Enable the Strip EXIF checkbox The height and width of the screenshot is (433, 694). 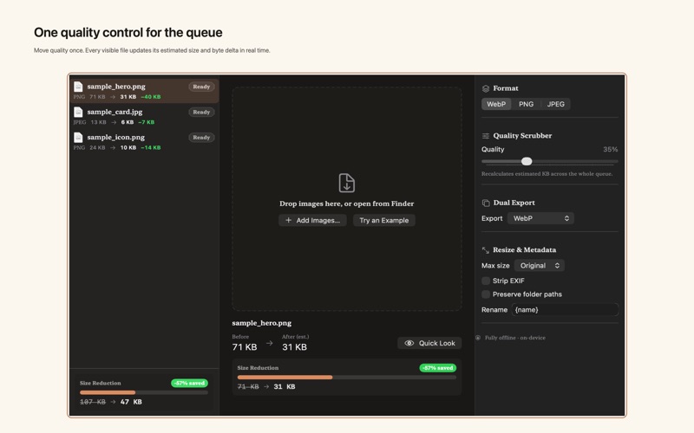pos(486,281)
